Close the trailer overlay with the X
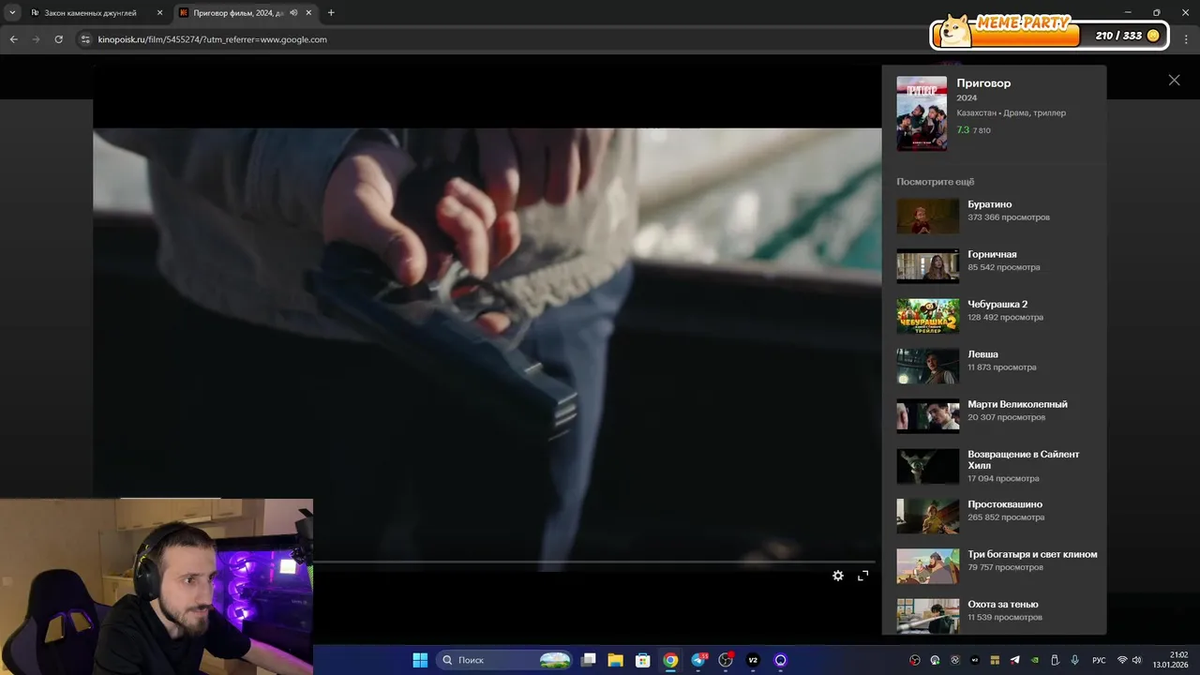The width and height of the screenshot is (1200, 675). point(1174,81)
